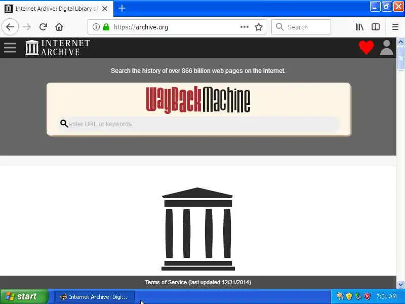
Task: Click the page scrollbar down arrow
Action: coord(400,285)
